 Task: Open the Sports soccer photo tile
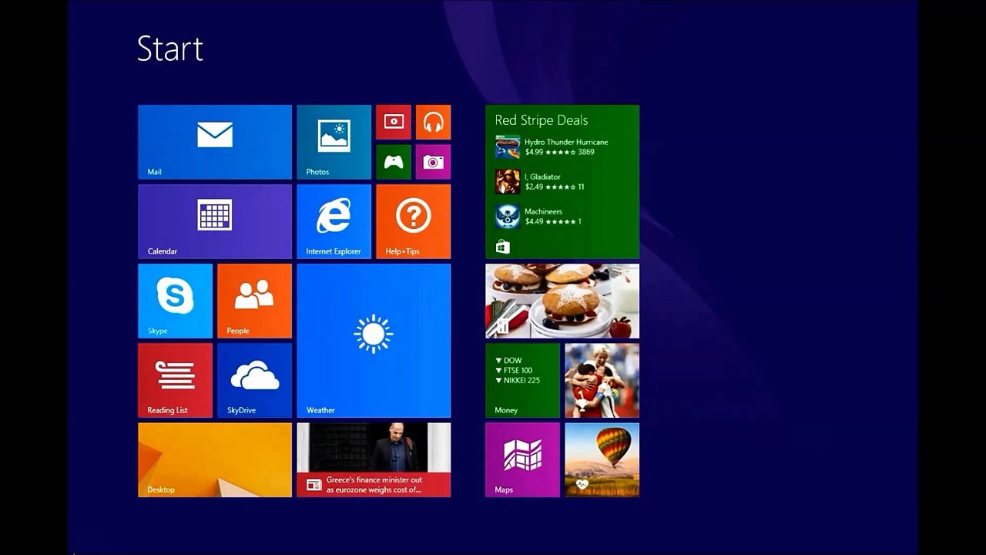coord(602,380)
